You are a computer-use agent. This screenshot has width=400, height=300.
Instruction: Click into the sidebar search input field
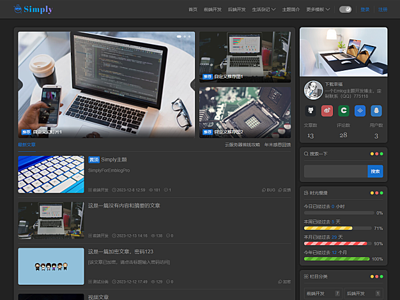tap(335, 171)
